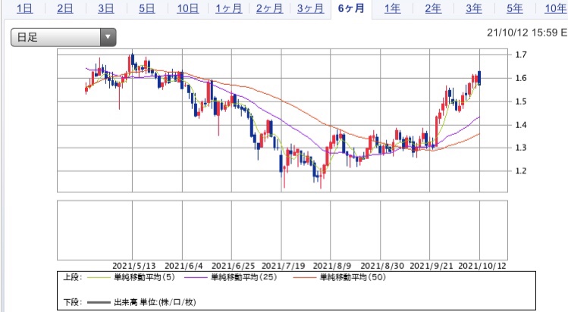Click the 2021/6/4 date label
The width and height of the screenshot is (568, 312).
[184, 266]
